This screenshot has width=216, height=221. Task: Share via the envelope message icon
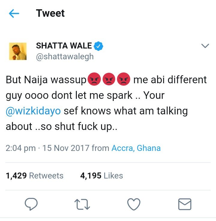(x=185, y=204)
